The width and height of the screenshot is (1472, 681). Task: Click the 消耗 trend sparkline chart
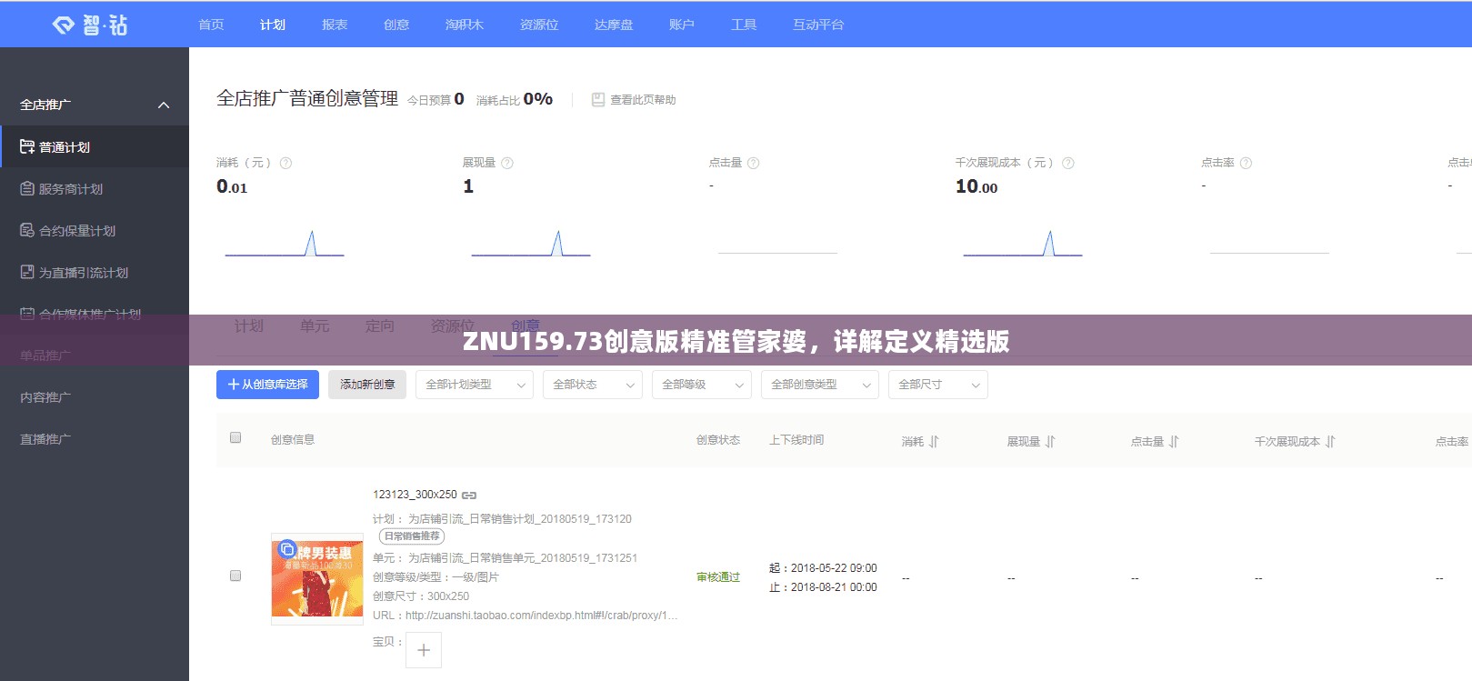285,244
